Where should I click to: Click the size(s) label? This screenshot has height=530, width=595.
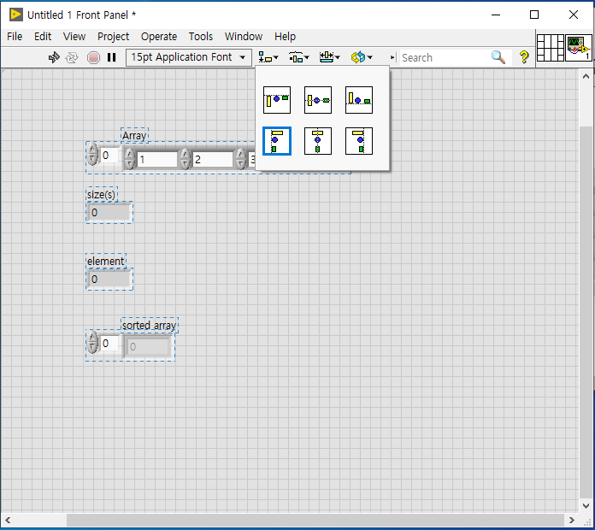point(102,195)
